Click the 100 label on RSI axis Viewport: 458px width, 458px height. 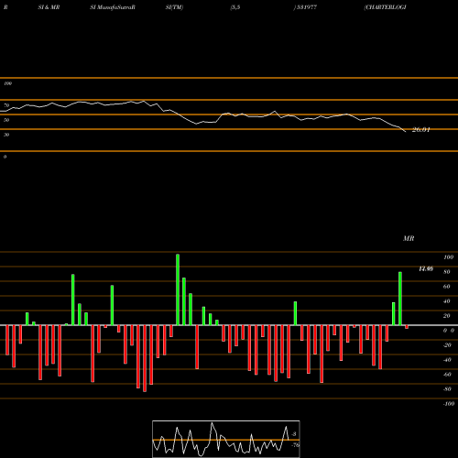(x=7, y=83)
